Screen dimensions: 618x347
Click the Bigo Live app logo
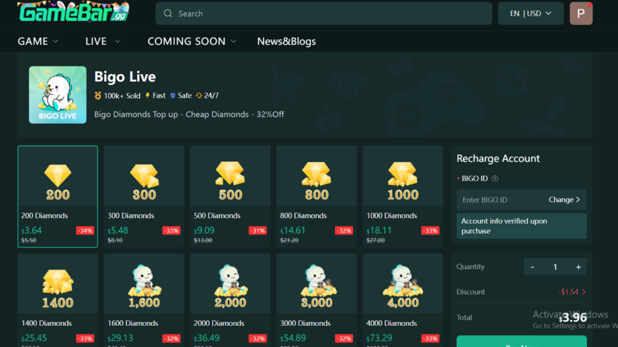pyautogui.click(x=57, y=95)
